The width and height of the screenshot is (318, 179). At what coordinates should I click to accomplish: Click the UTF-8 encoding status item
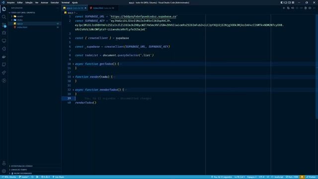pos(261,177)
